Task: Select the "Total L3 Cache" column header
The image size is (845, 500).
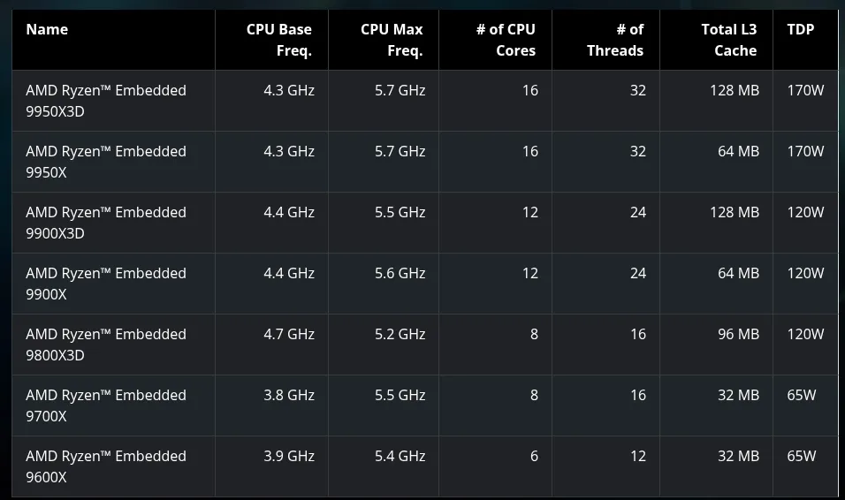Action: click(729, 40)
